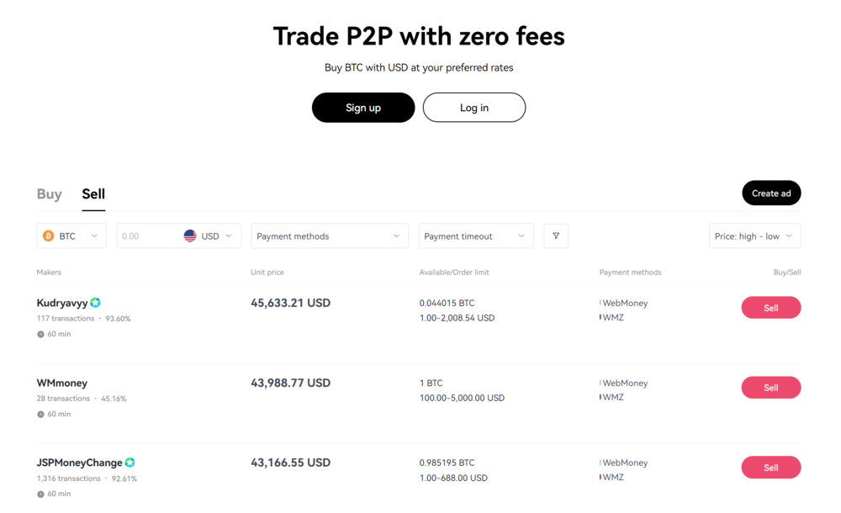
Task: Click the Log in button
Action: (x=473, y=107)
